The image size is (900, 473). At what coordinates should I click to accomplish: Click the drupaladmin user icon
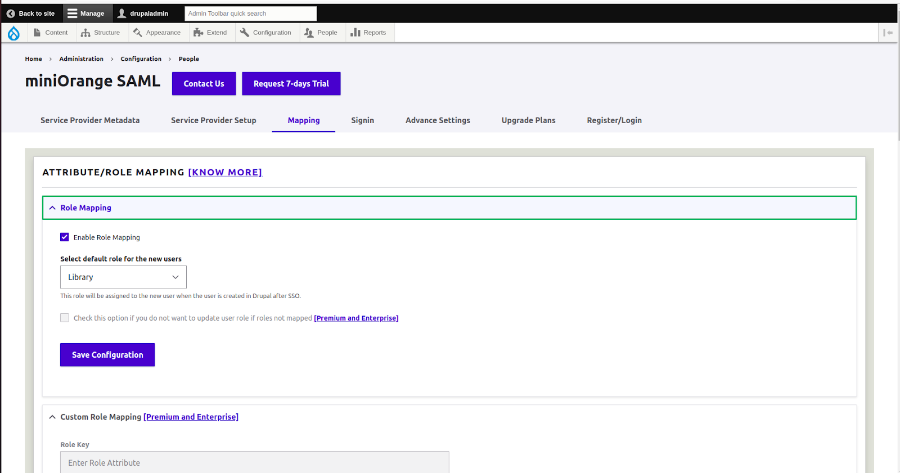(x=122, y=13)
